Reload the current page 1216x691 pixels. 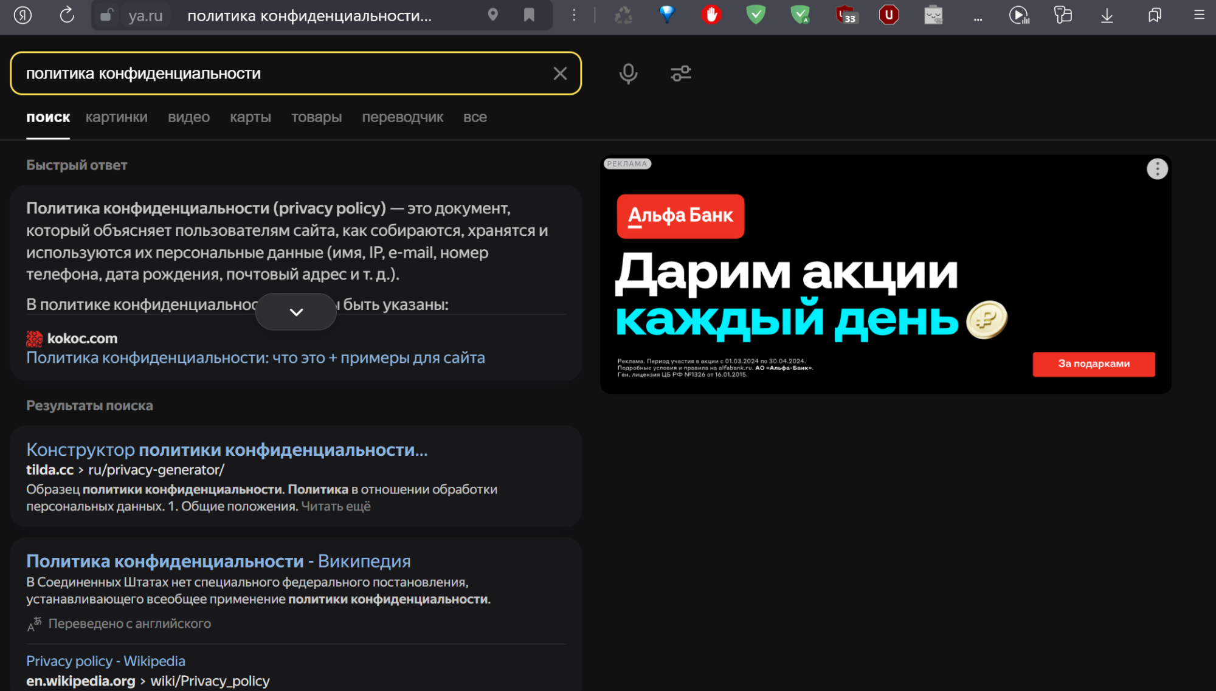(66, 16)
